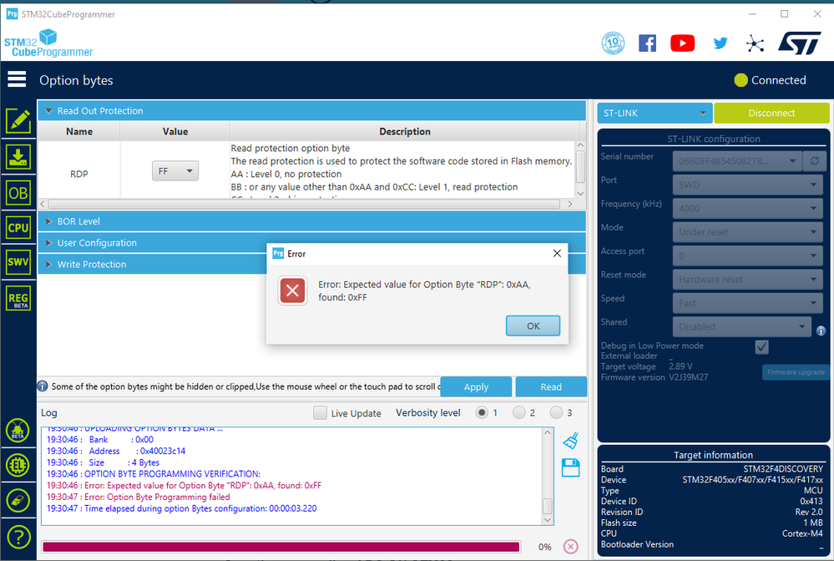Click the info icon beside Shared dropdown
This screenshot has height=561, width=834.
click(821, 331)
